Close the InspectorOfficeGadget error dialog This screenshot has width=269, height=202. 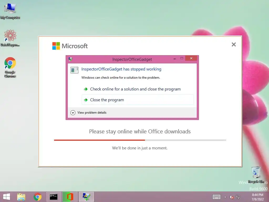point(191,58)
